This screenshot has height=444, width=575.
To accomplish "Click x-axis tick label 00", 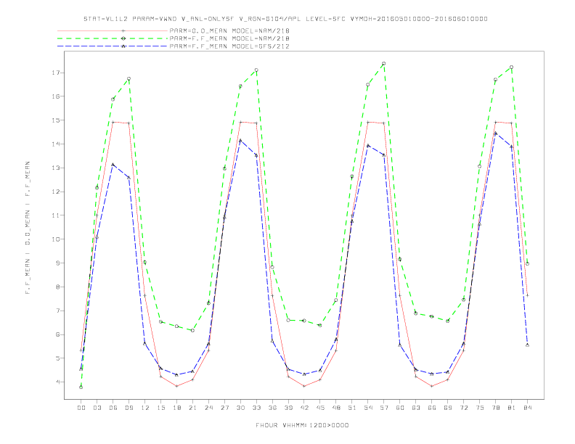I will click(x=81, y=408).
